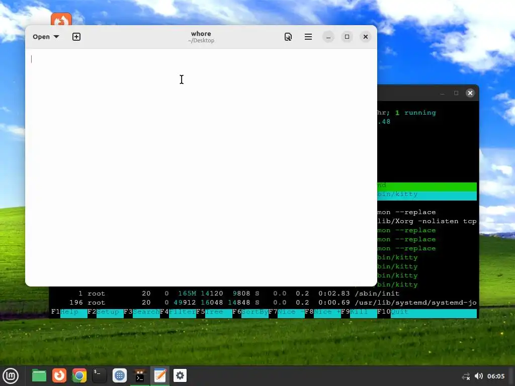Select F5 Tree in htop
Image resolution: width=515 pixels, height=386 pixels.
[214, 312]
